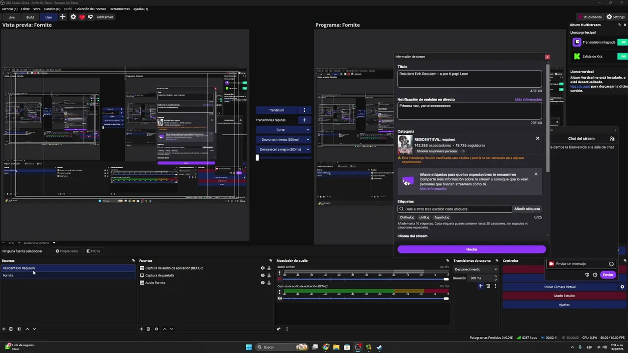Open Desvanecimiento (300ms) quick transition dropdown
628x353 pixels.
(308, 139)
